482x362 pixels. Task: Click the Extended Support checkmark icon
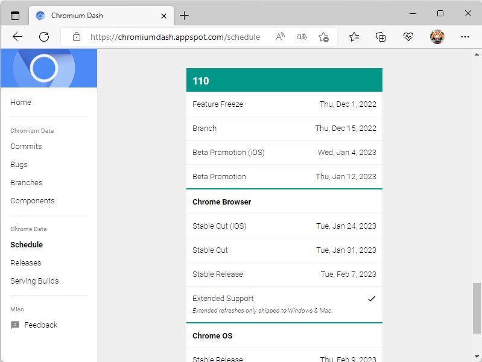click(372, 299)
